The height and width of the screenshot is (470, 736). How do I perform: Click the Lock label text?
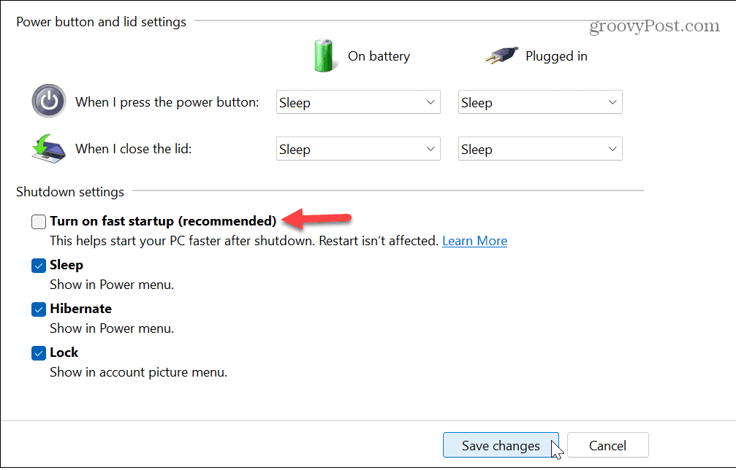click(x=64, y=352)
